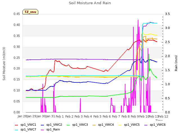180x135 pixels.
Task: Click the red sp1_VWC1 legend swatch
Action: point(17,125)
